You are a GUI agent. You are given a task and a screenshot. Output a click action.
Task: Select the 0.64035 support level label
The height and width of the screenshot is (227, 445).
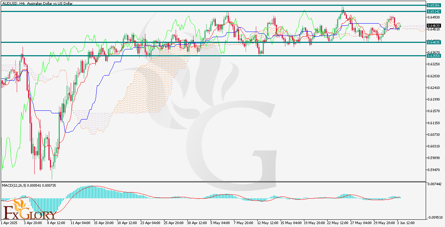[x=434, y=42]
